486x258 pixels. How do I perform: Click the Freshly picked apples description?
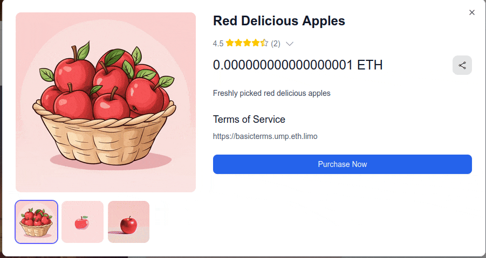tap(271, 93)
